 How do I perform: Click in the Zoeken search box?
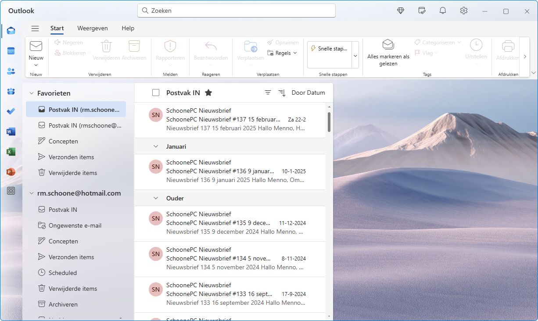(237, 11)
